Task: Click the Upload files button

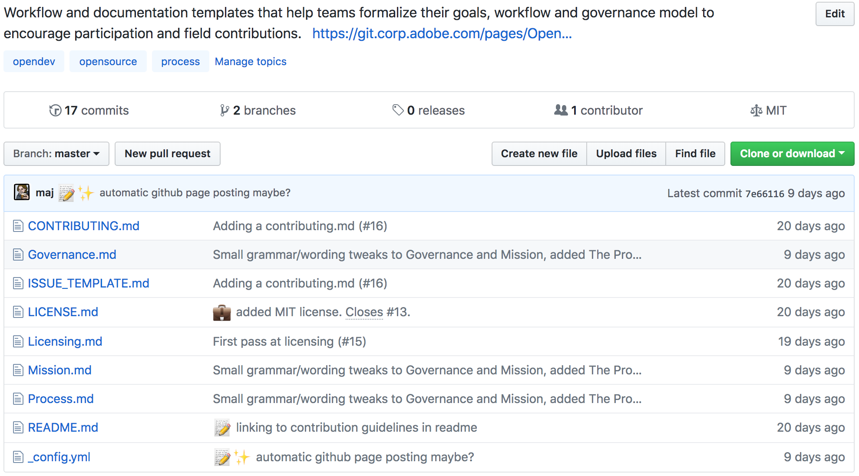Action: tap(626, 154)
